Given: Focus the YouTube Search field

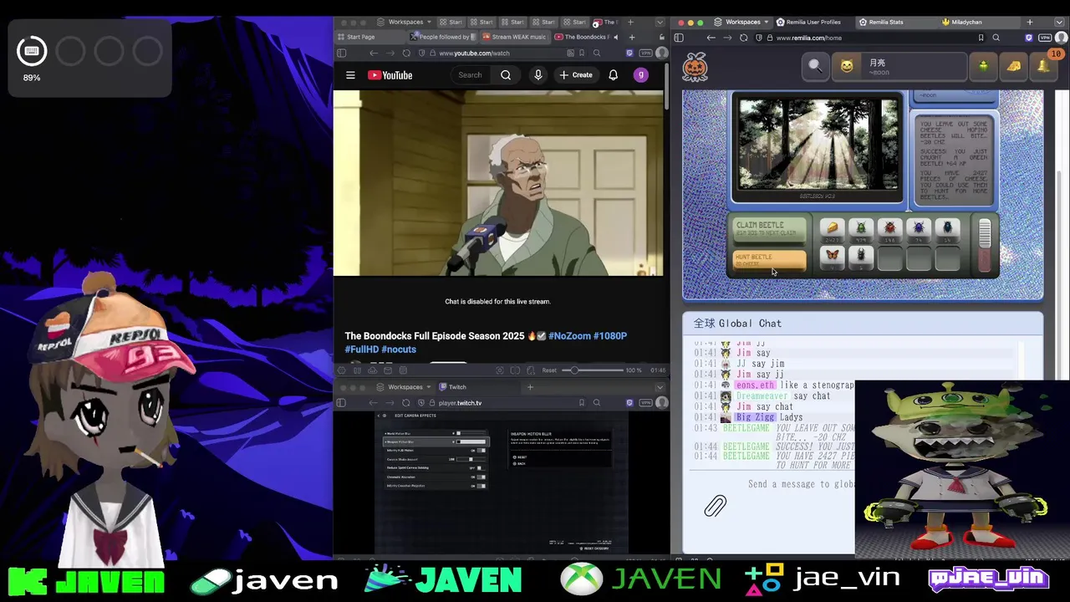Looking at the screenshot, I should click(x=471, y=75).
